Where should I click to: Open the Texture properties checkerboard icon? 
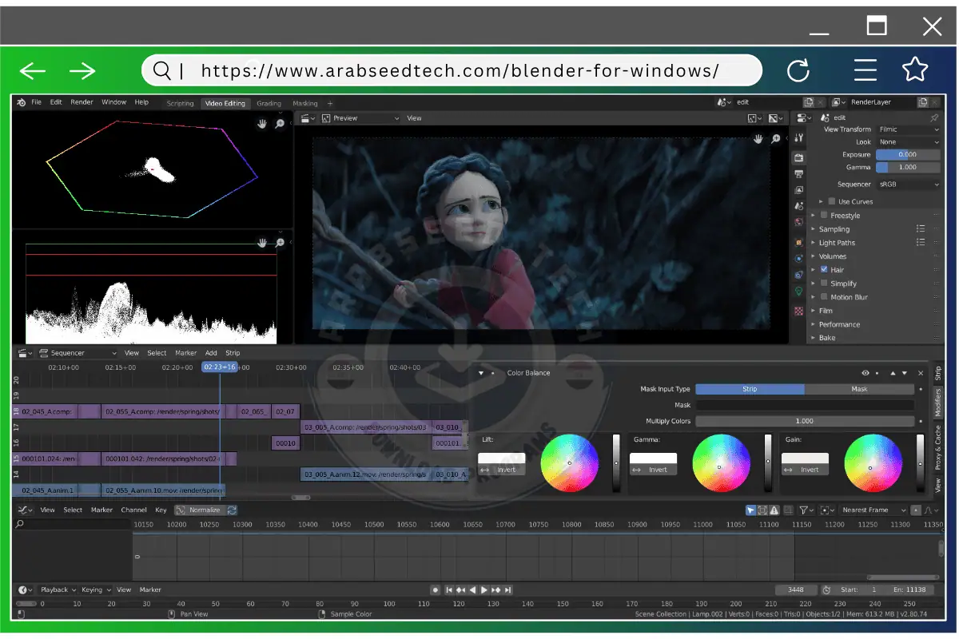pyautogui.click(x=798, y=311)
